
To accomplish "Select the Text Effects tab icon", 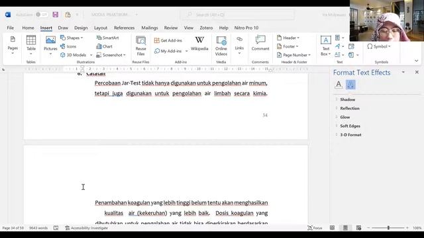I will tap(350, 85).
